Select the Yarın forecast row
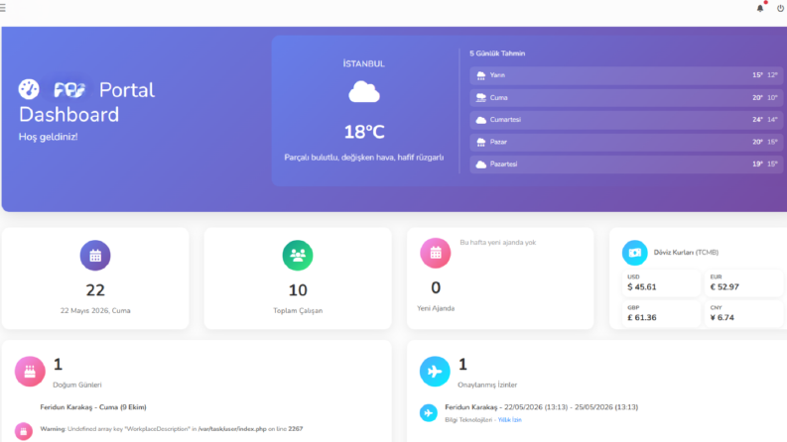Screen dimensions: 787x442 626,75
